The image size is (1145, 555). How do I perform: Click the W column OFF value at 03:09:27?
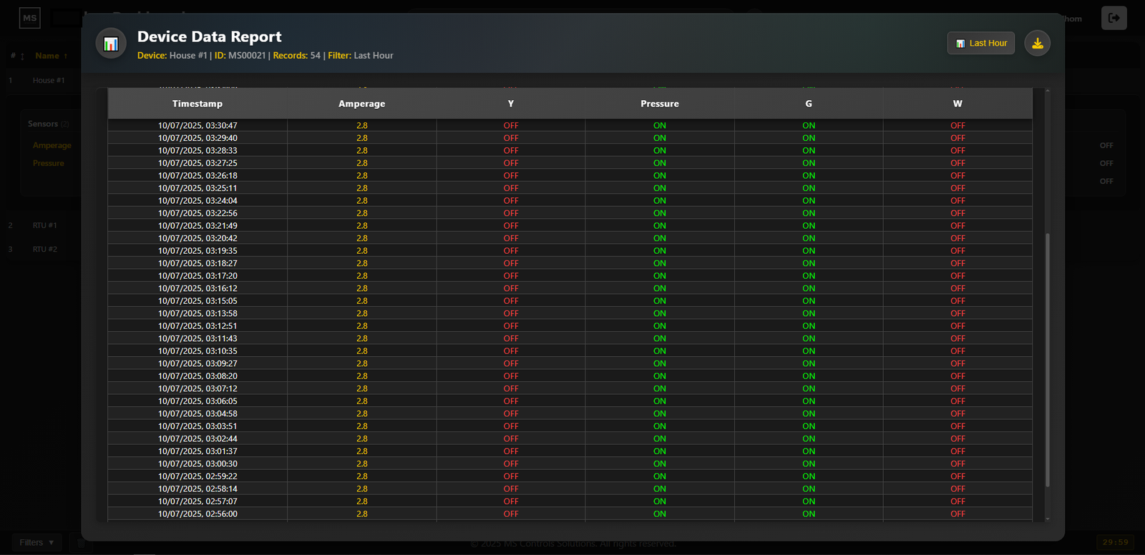click(958, 363)
